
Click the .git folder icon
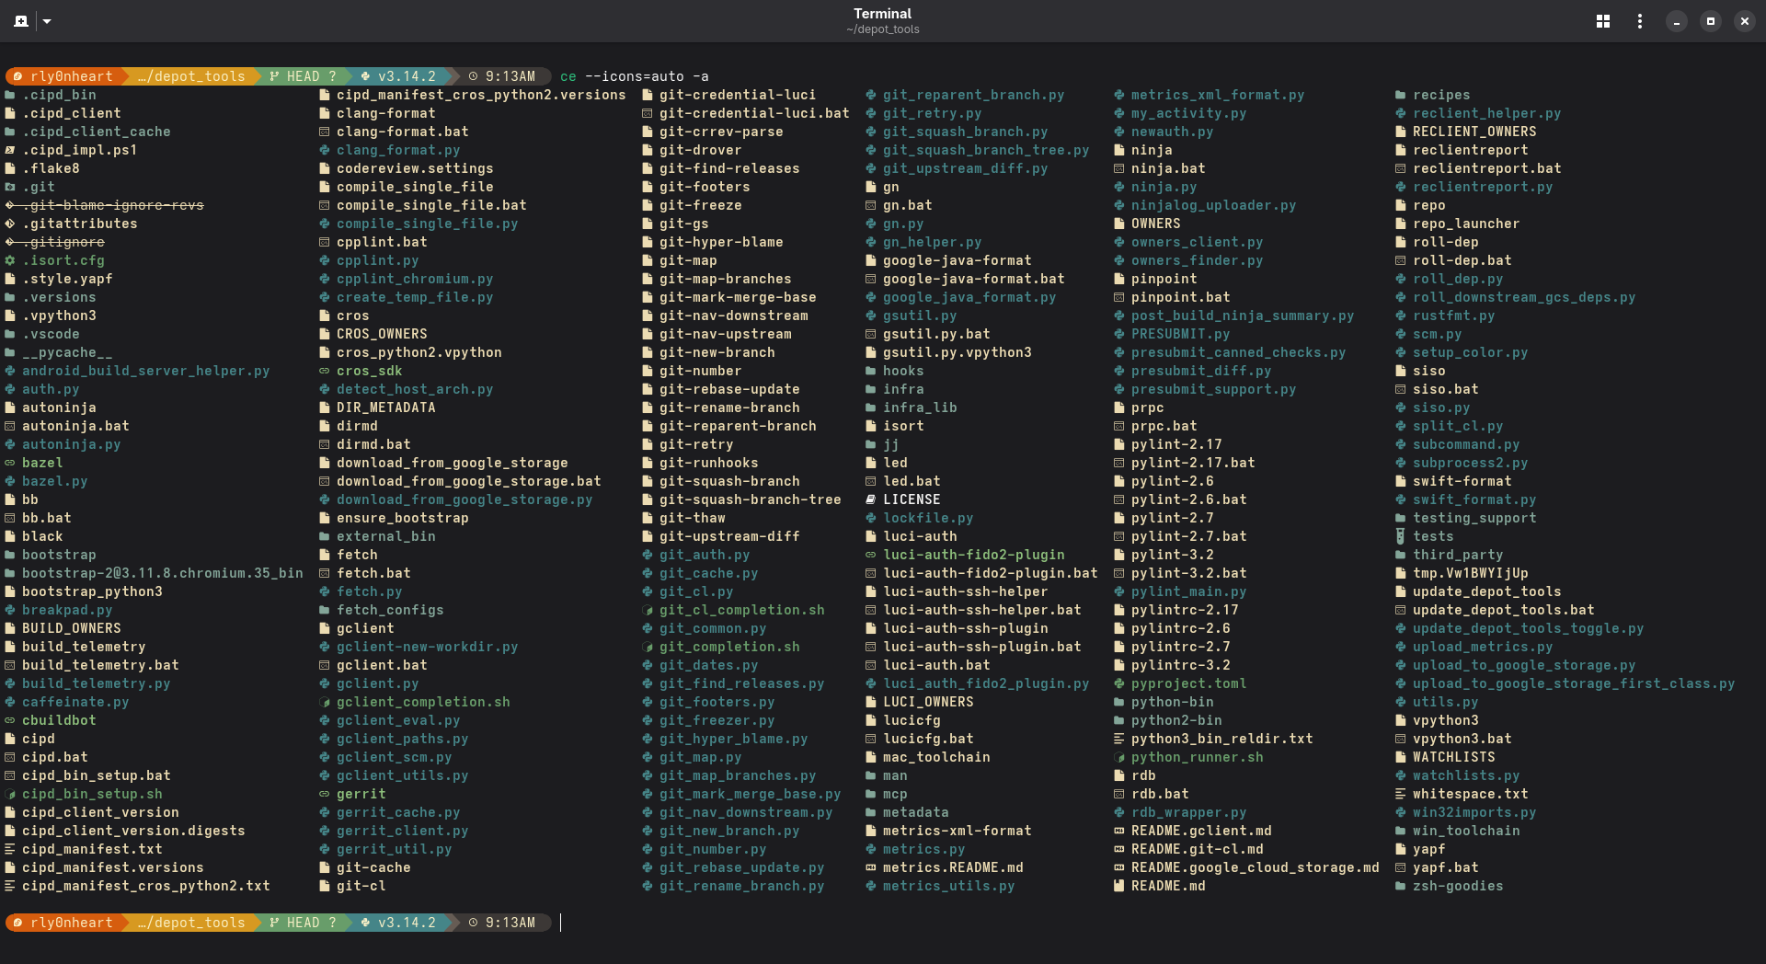pos(8,187)
